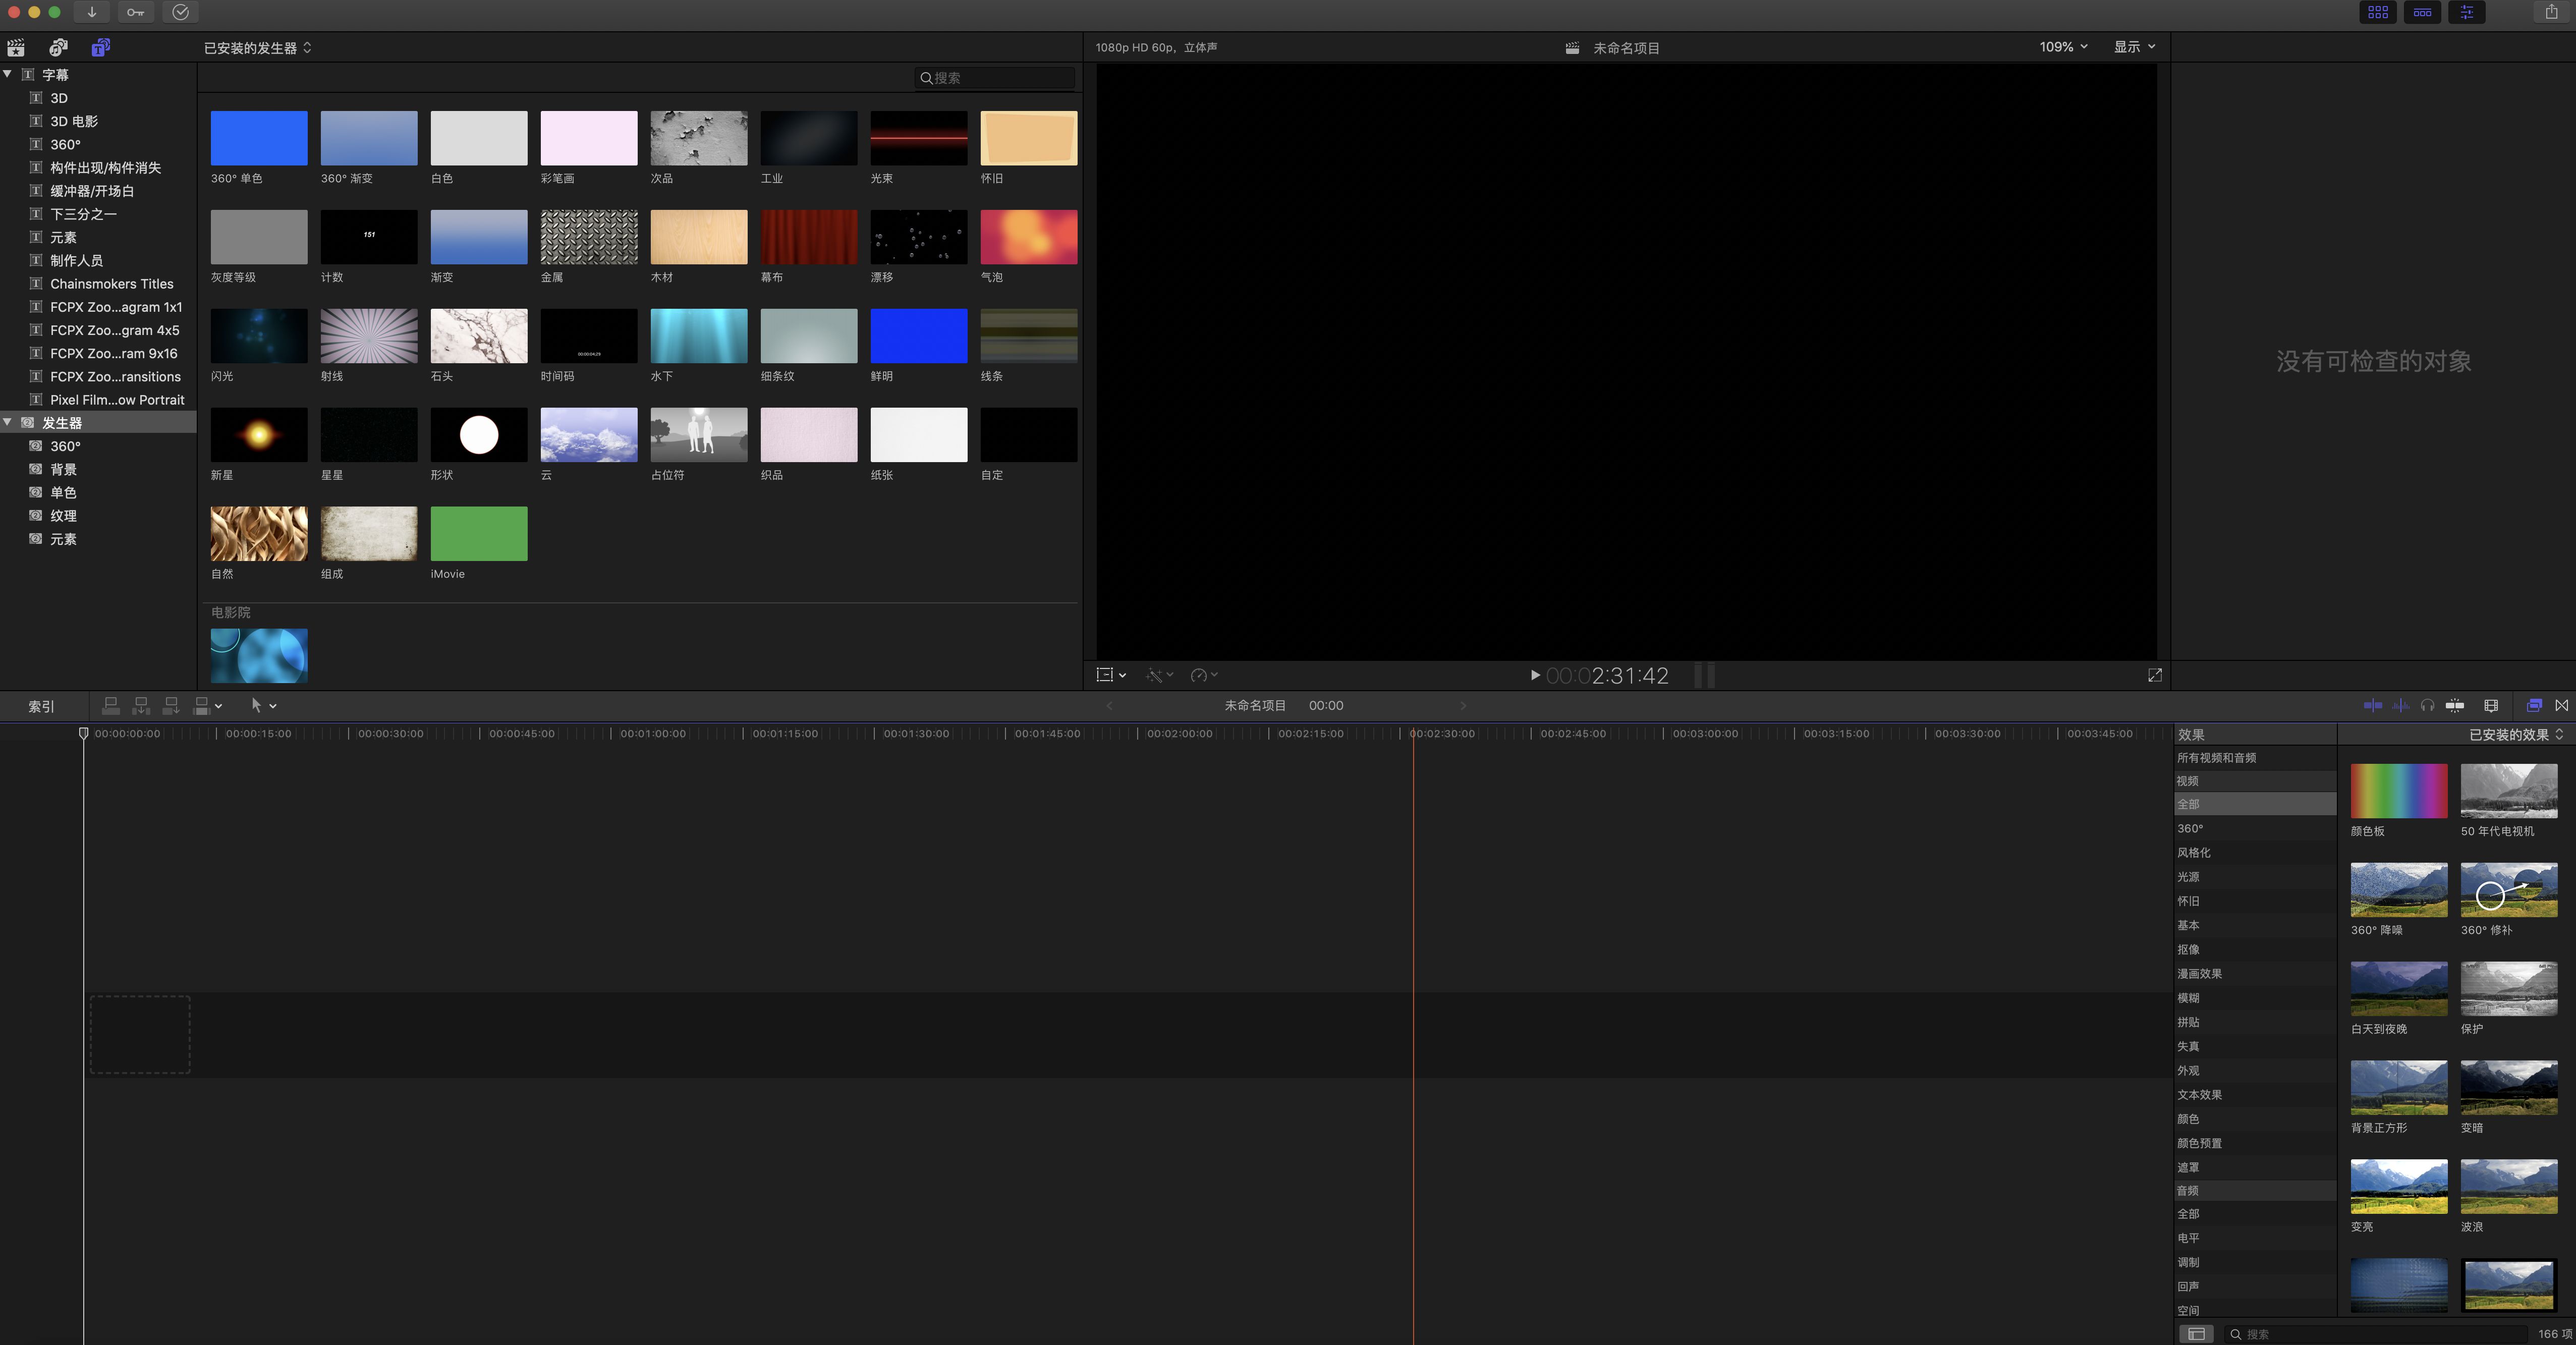Toggle audio skimming waveform icon
The image size is (2576, 1345).
tap(2400, 706)
